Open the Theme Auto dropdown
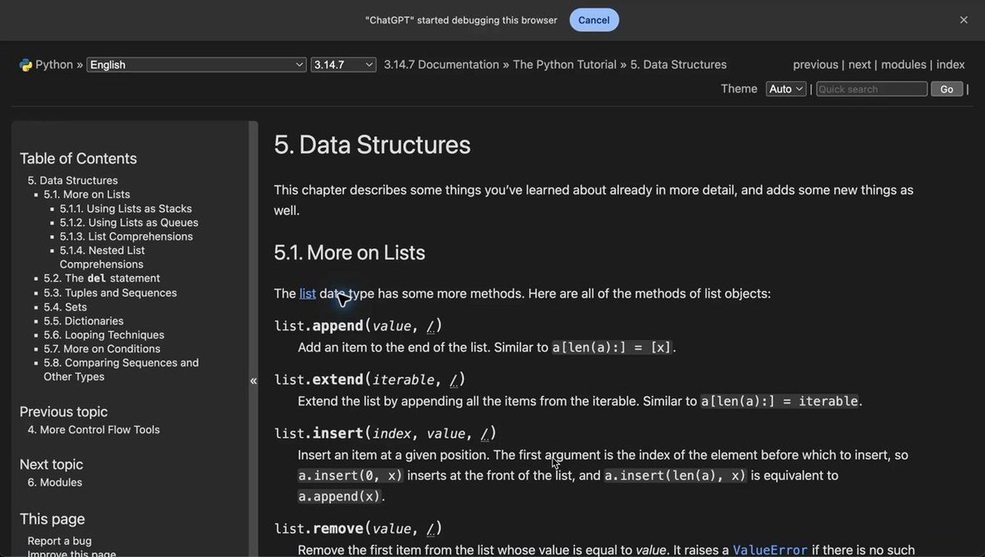 (786, 89)
